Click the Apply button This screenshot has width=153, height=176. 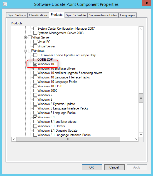pyautogui.click(x=137, y=167)
